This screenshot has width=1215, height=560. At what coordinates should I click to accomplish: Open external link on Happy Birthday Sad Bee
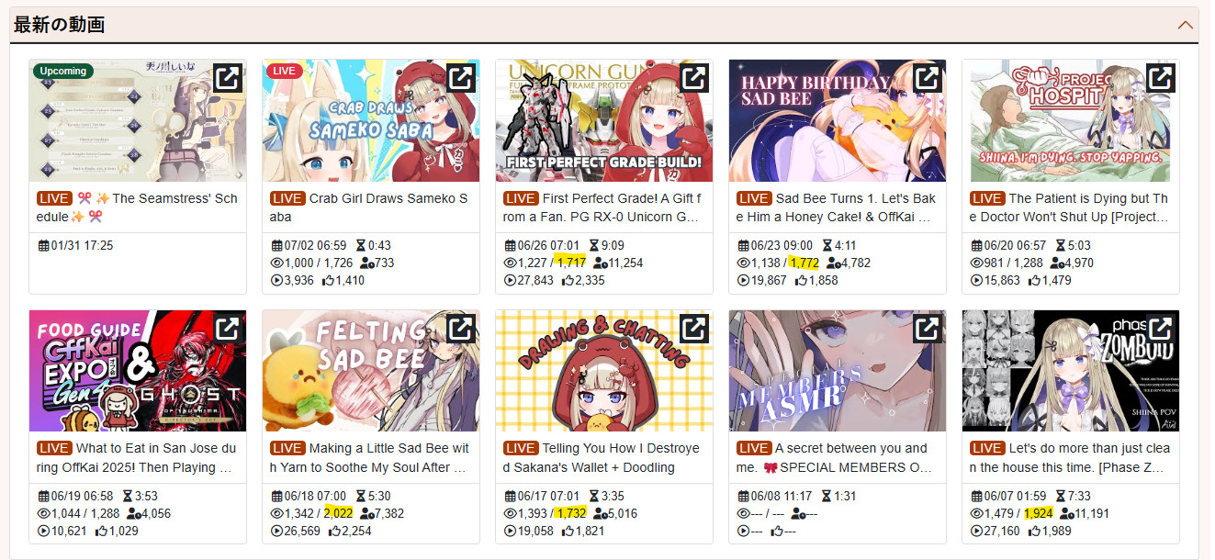928,78
